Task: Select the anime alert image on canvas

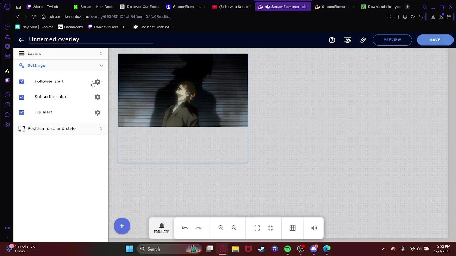Action: point(183,90)
